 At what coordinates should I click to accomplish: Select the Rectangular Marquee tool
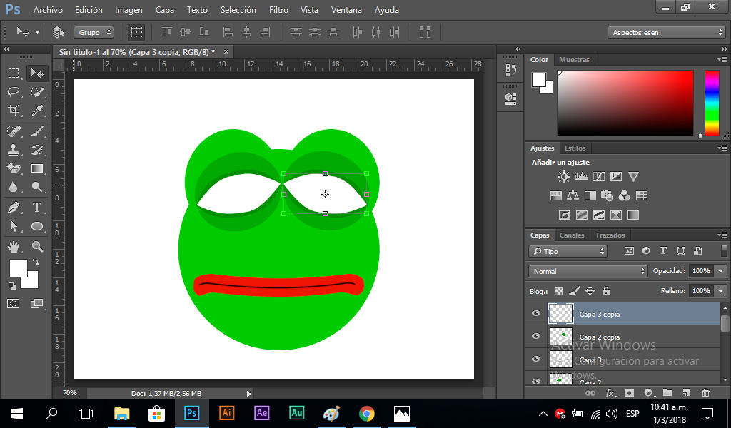click(14, 73)
